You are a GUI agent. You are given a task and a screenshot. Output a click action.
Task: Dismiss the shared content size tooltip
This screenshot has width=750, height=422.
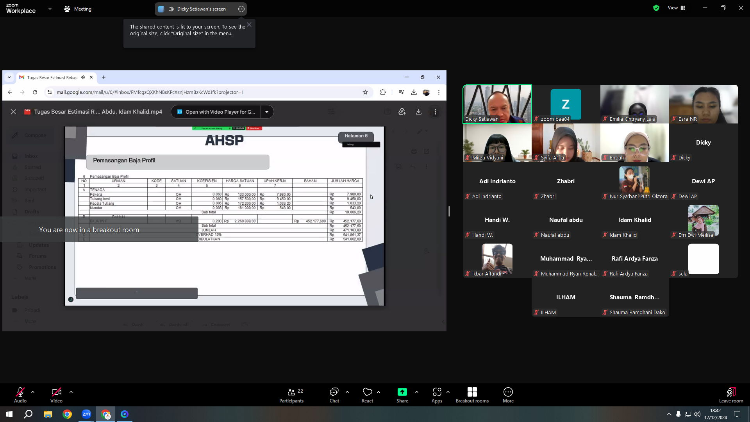tap(249, 25)
